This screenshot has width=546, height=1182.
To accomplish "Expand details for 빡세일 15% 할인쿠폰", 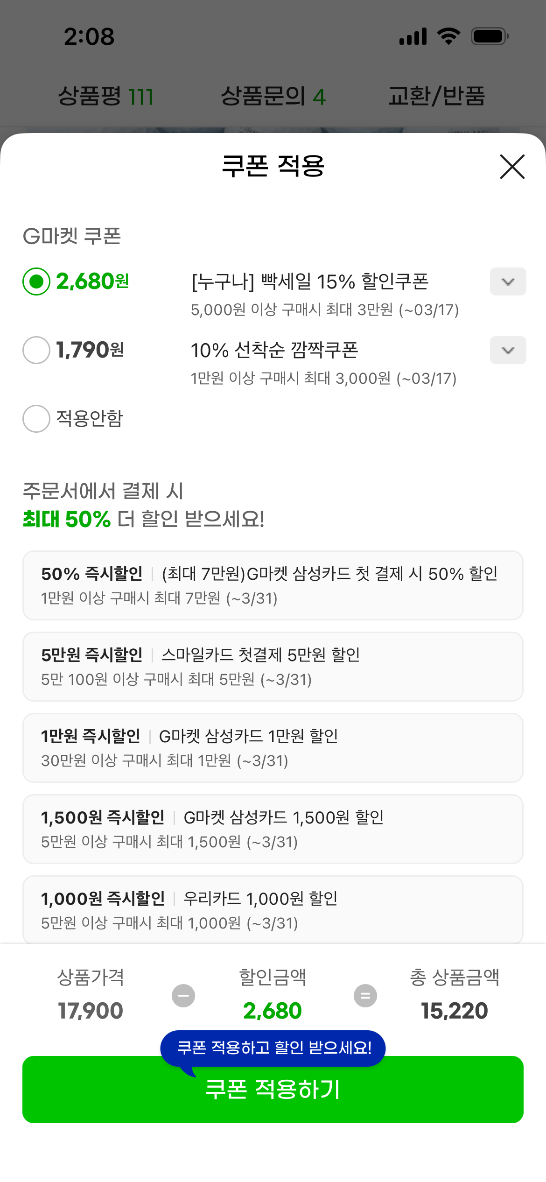I will [508, 281].
